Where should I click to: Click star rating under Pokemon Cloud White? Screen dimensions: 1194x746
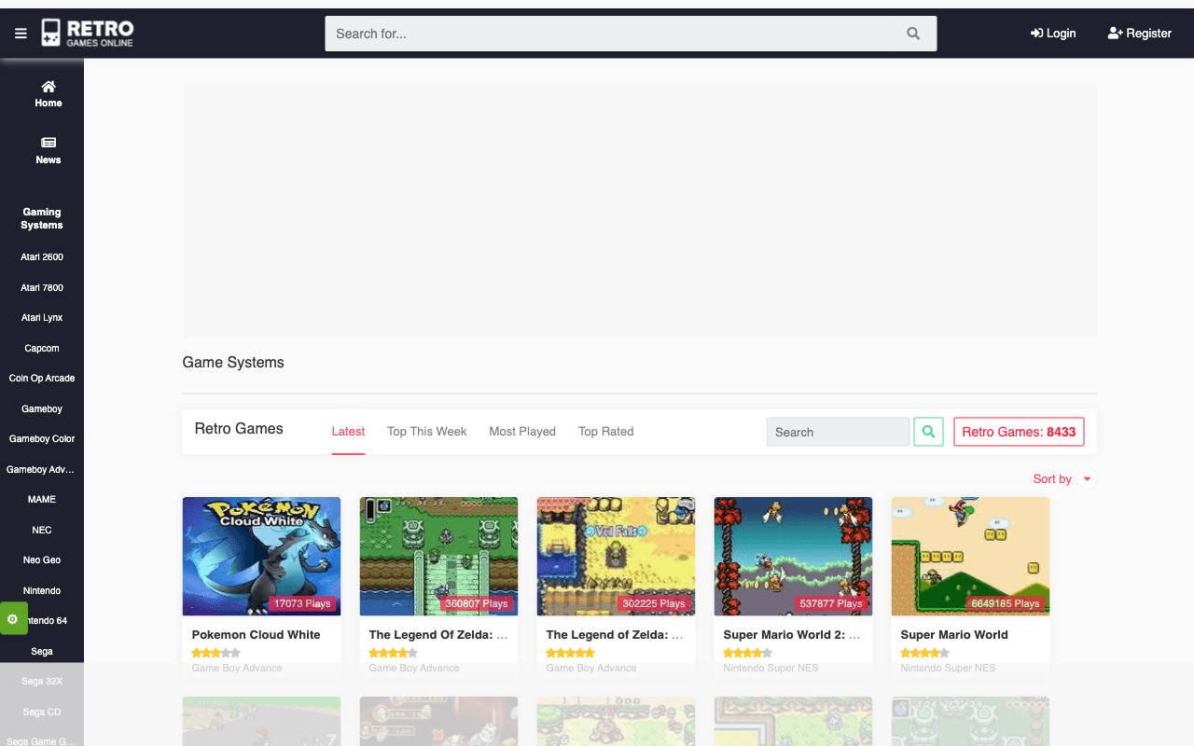click(215, 653)
